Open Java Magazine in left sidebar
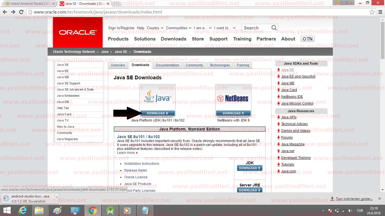 [67, 139]
